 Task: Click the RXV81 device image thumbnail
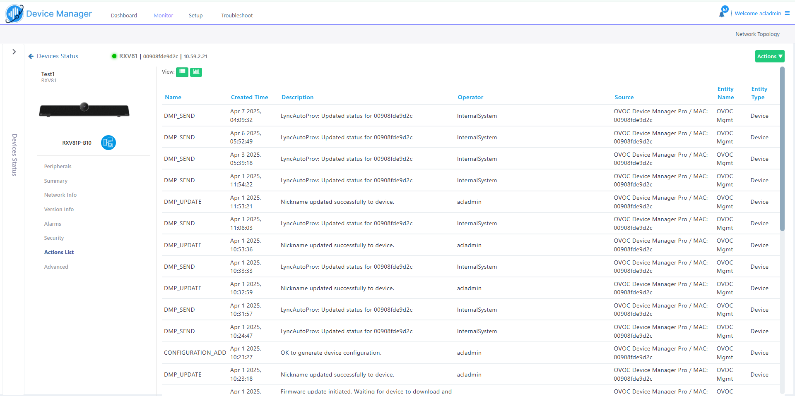tap(84, 110)
